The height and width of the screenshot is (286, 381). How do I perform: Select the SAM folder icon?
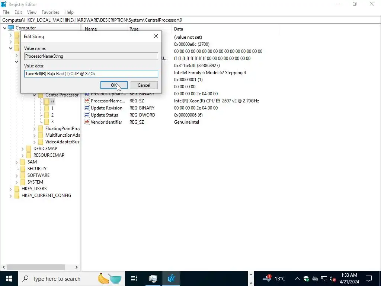click(x=23, y=162)
